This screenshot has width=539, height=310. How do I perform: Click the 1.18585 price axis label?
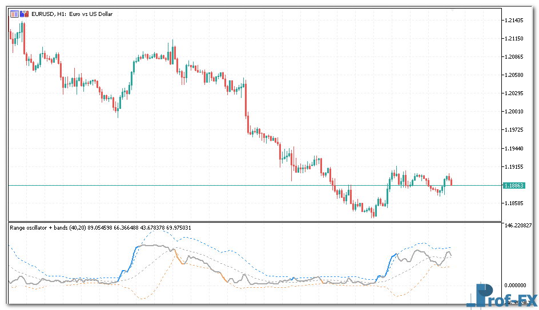[x=514, y=203]
